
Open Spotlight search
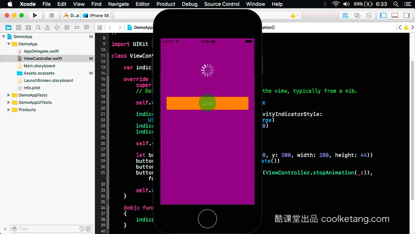tap(396, 4)
